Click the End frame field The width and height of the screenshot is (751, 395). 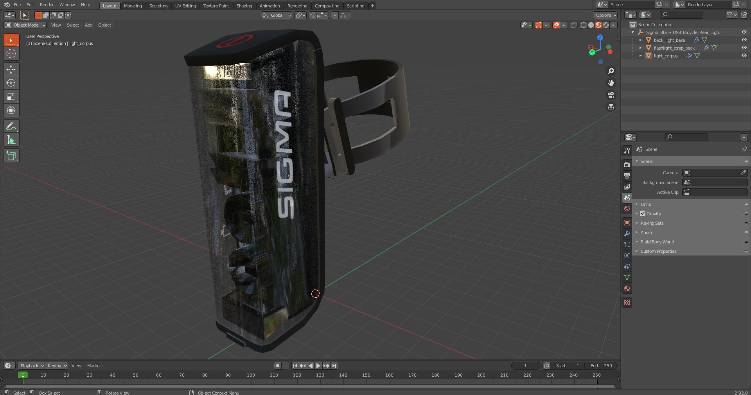[x=602, y=366]
